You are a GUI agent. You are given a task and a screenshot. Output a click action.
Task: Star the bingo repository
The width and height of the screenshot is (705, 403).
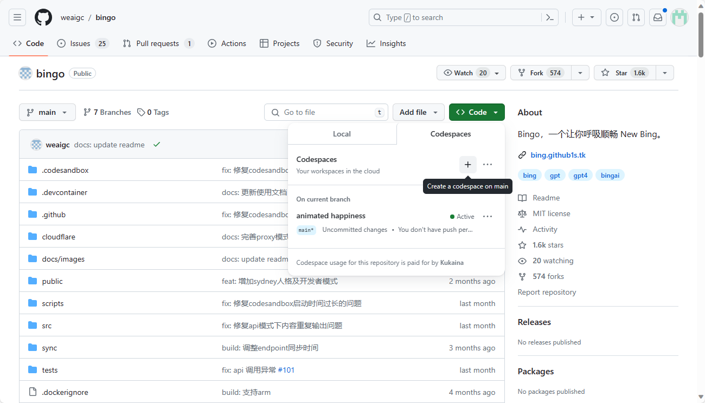tap(625, 73)
